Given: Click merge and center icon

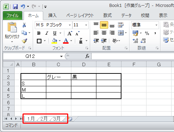Looking at the screenshot, I should point(121,33).
